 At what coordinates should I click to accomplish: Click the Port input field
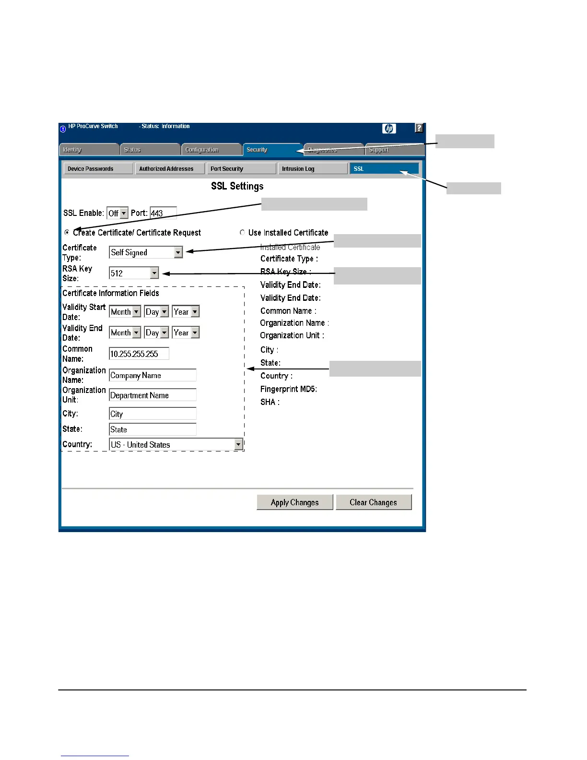point(164,213)
